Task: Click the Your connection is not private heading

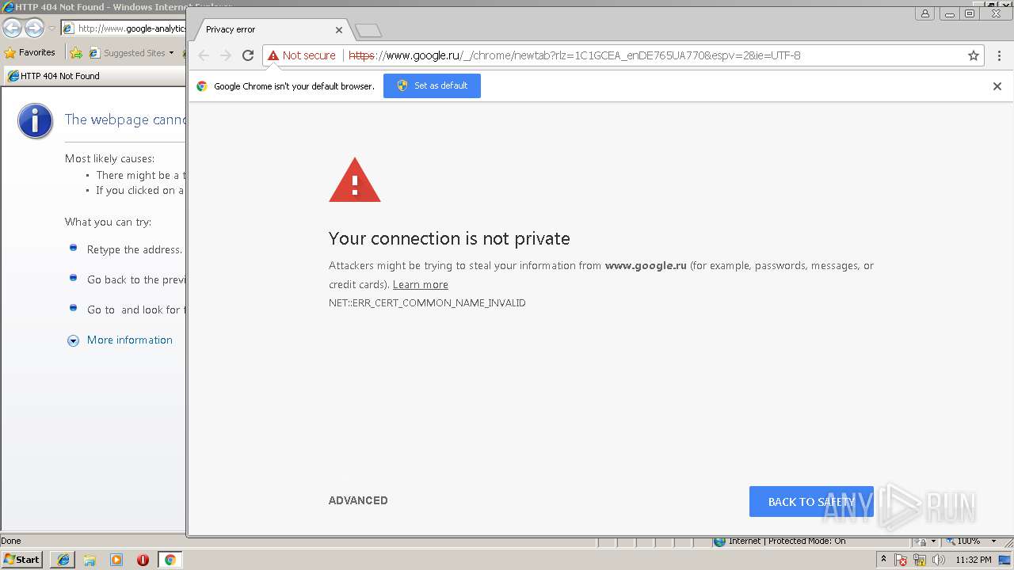Action: pos(449,238)
